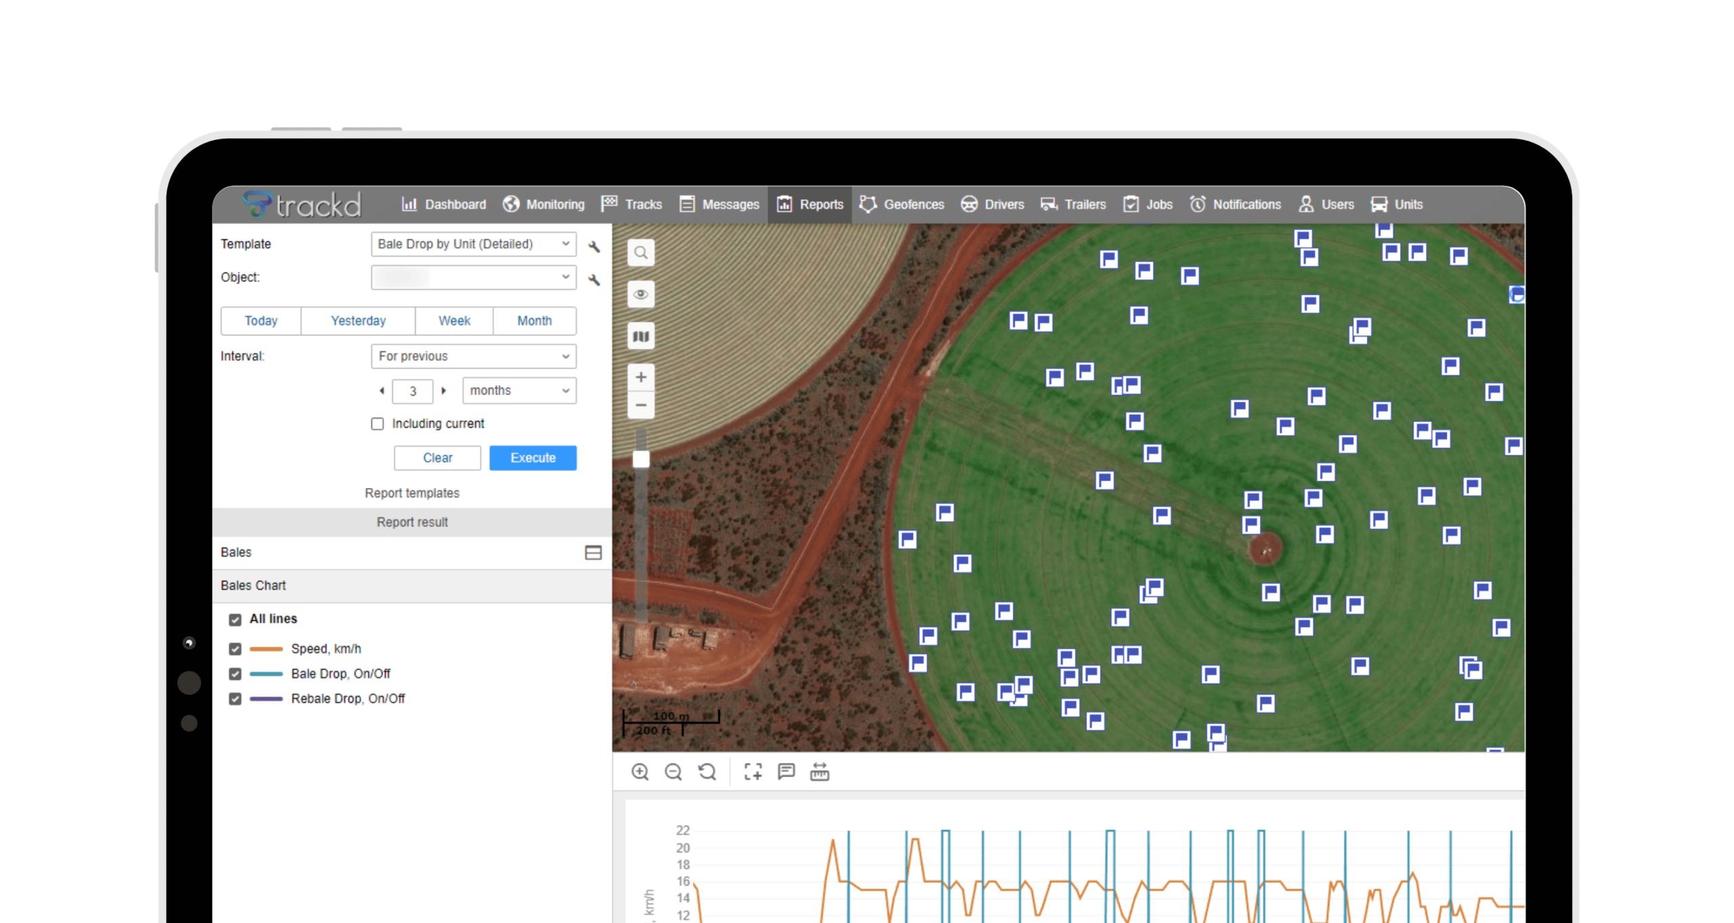Open the Interval 'For previous' dropdown
The height and width of the screenshot is (923, 1734).
click(x=473, y=356)
